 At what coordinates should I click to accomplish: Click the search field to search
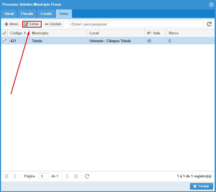point(136,24)
